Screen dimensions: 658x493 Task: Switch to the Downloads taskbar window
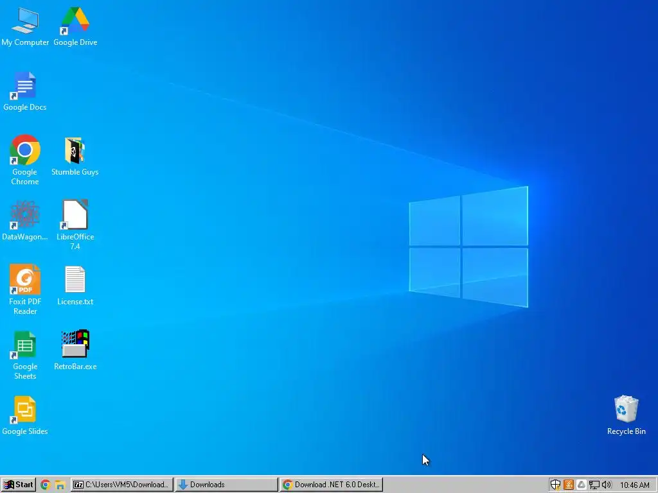(x=227, y=485)
